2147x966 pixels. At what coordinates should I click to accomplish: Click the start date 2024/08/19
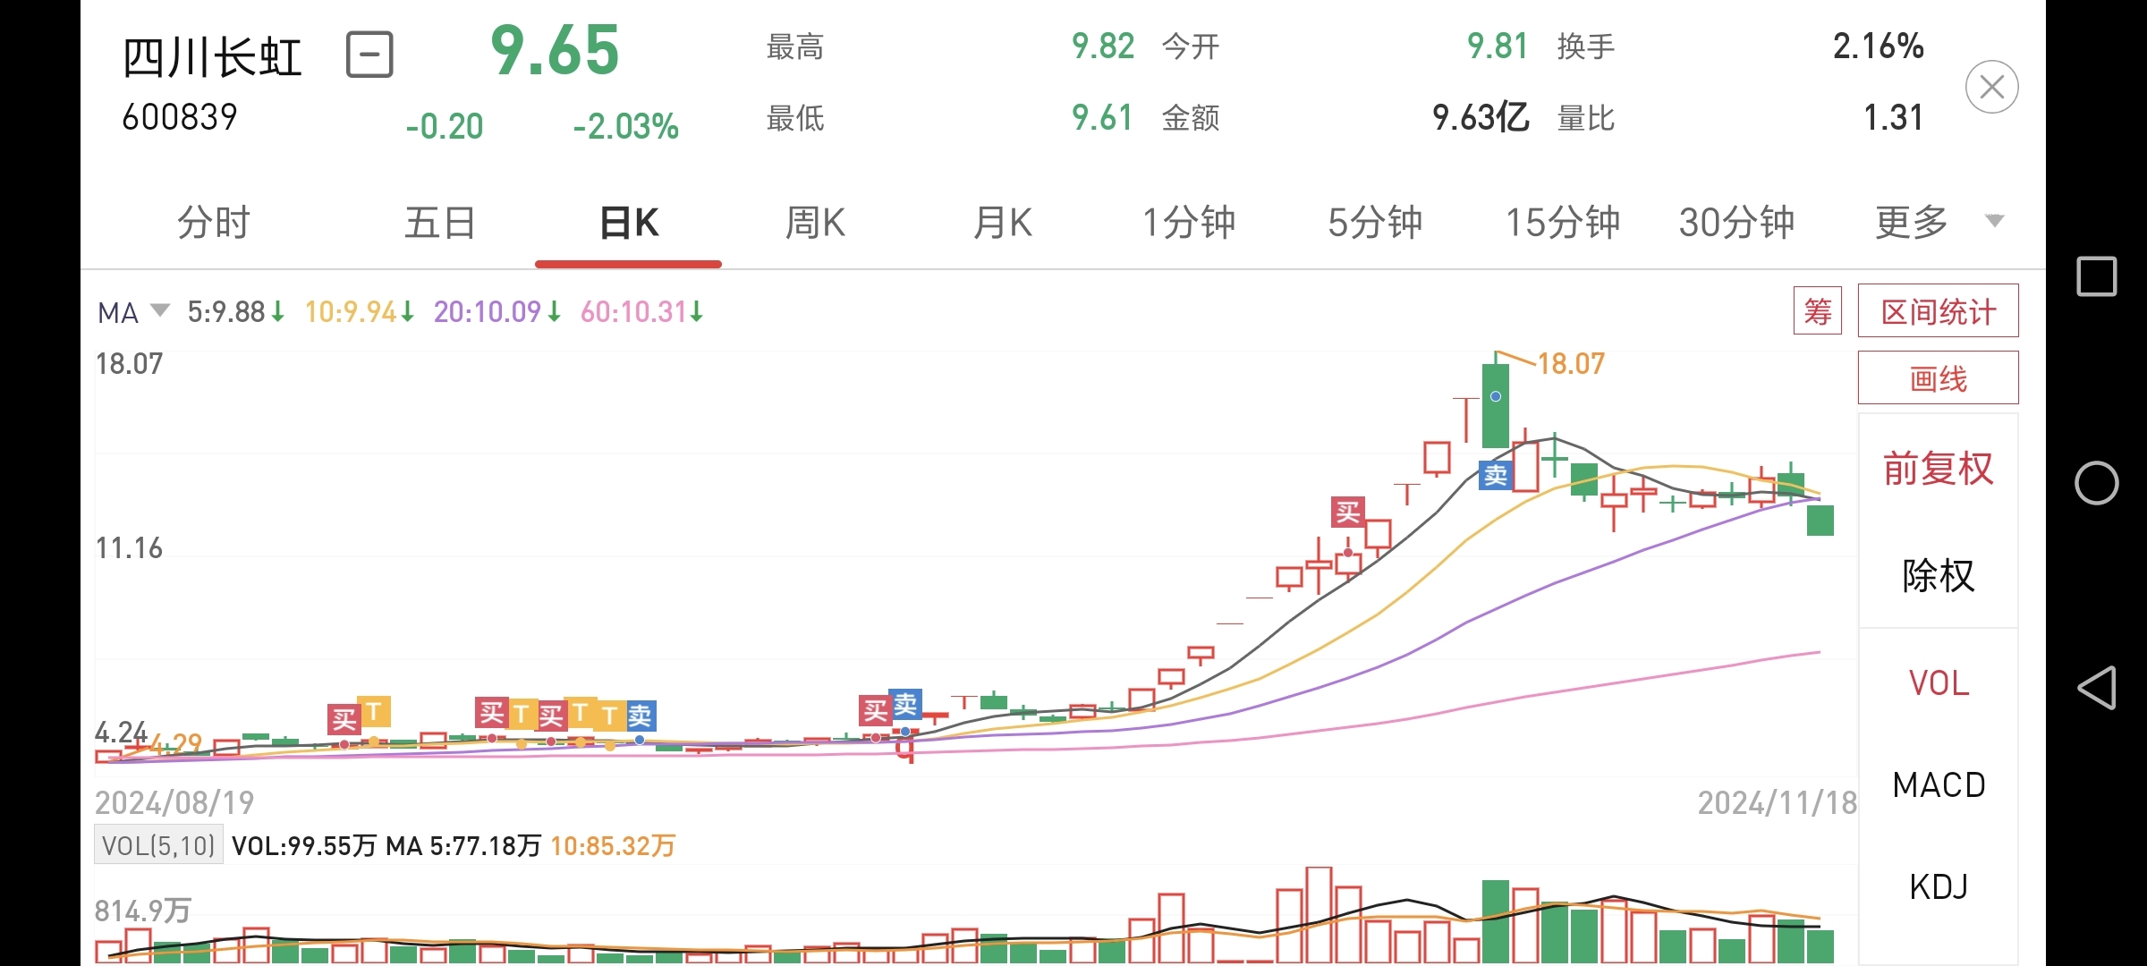tap(174, 802)
